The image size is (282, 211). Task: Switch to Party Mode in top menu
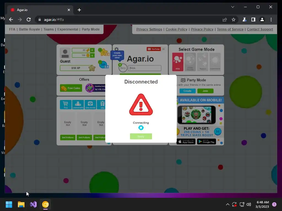coord(91,29)
